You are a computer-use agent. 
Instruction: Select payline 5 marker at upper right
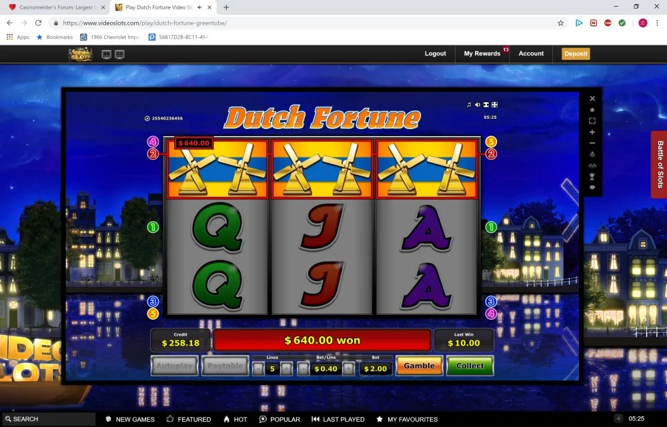pyautogui.click(x=491, y=141)
